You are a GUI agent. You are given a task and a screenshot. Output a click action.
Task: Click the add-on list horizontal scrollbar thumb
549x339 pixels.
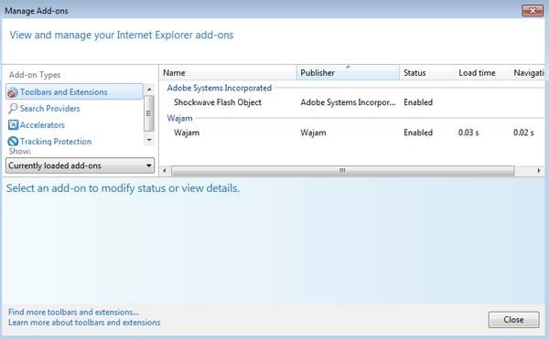click(343, 171)
